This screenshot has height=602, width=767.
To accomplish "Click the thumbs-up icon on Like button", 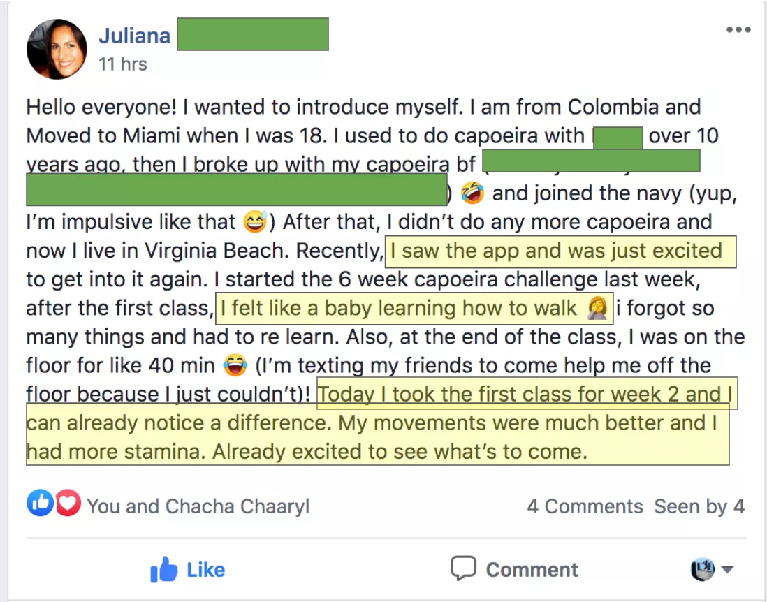I will (x=164, y=571).
